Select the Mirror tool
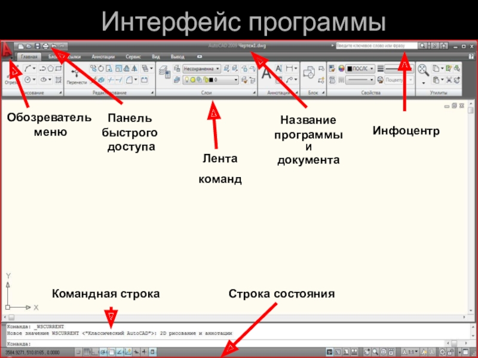 pyautogui.click(x=134, y=69)
